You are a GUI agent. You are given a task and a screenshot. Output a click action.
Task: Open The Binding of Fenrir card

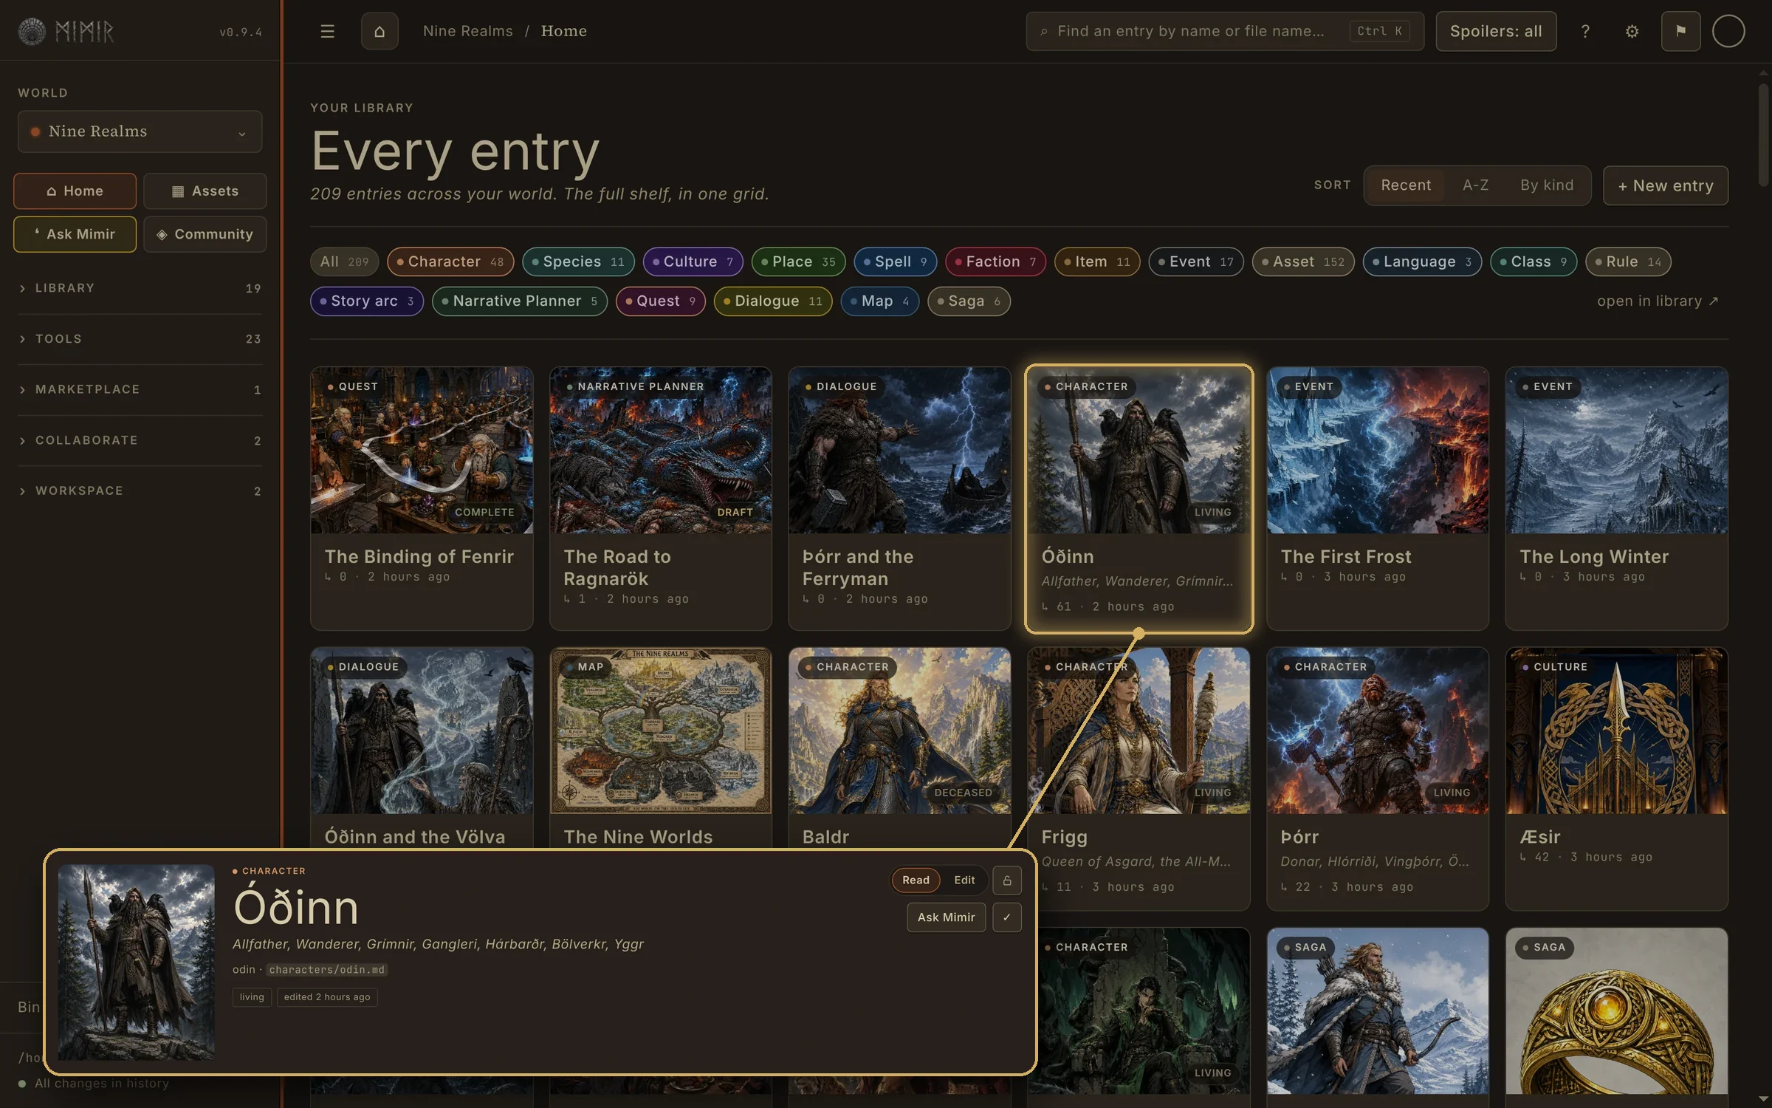(x=422, y=499)
